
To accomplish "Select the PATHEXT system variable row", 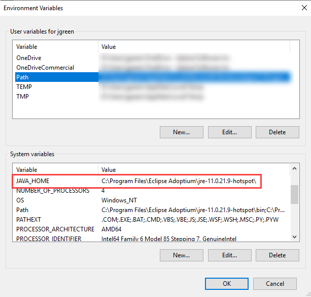I will coord(28,219).
